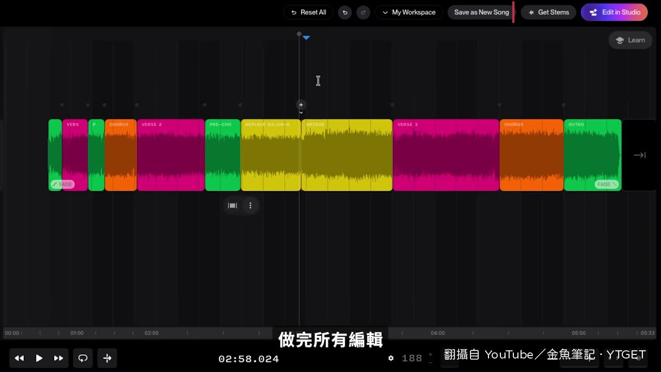Add a split with the plus icon at the playhead

click(301, 105)
